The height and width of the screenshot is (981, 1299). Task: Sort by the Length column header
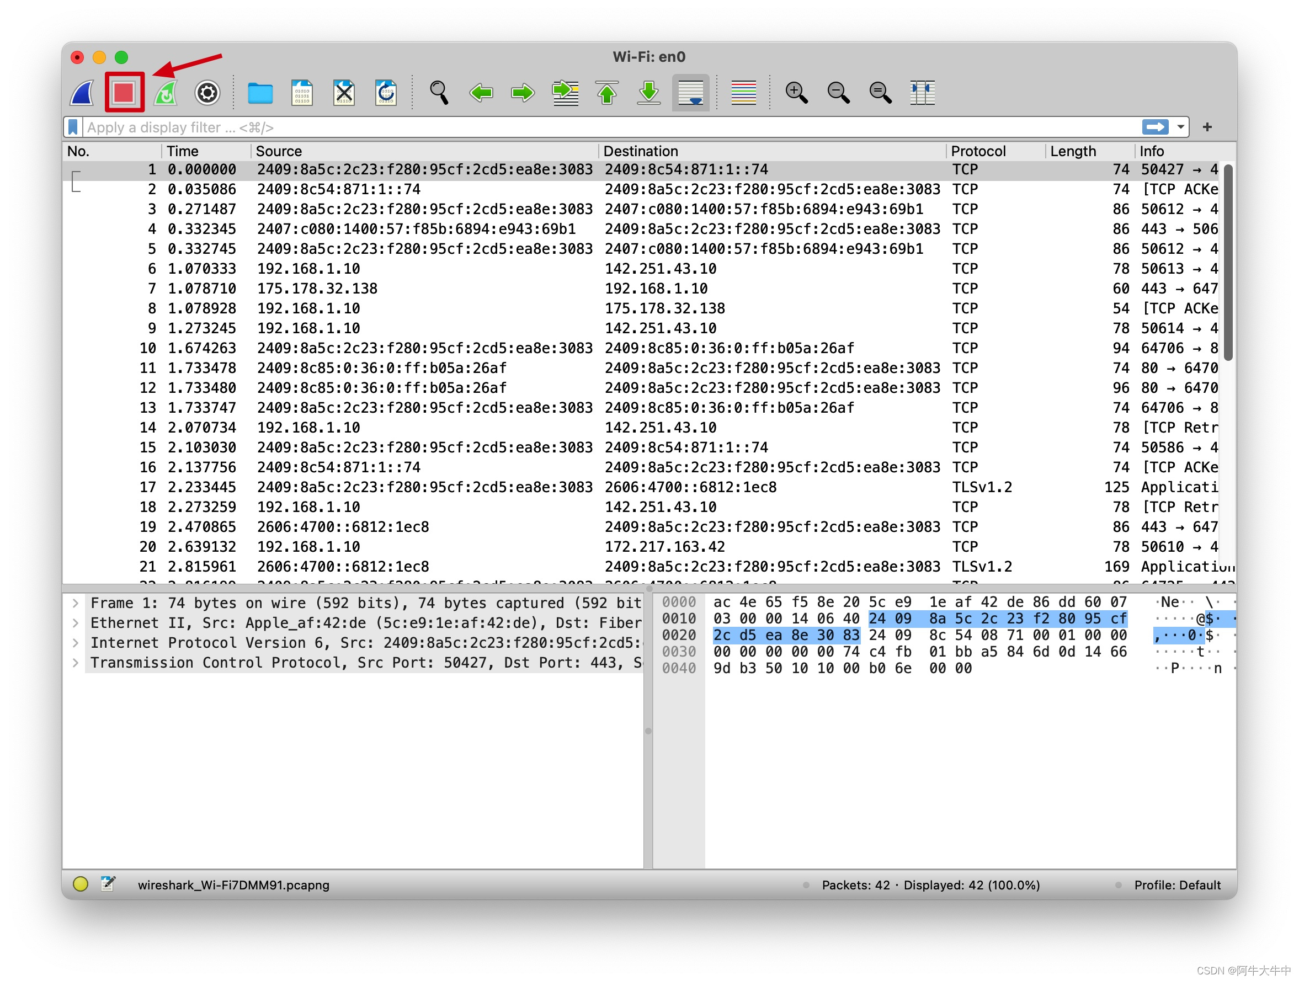coord(1090,151)
